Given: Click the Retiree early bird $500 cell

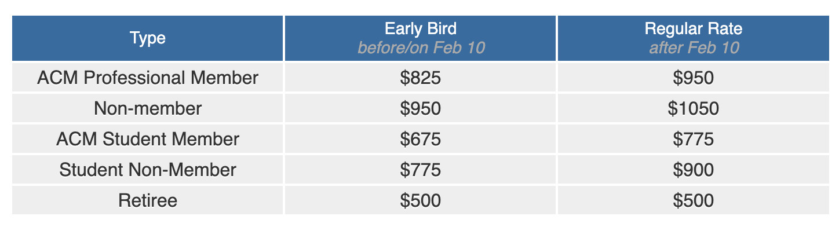Looking at the screenshot, I should click(421, 200).
